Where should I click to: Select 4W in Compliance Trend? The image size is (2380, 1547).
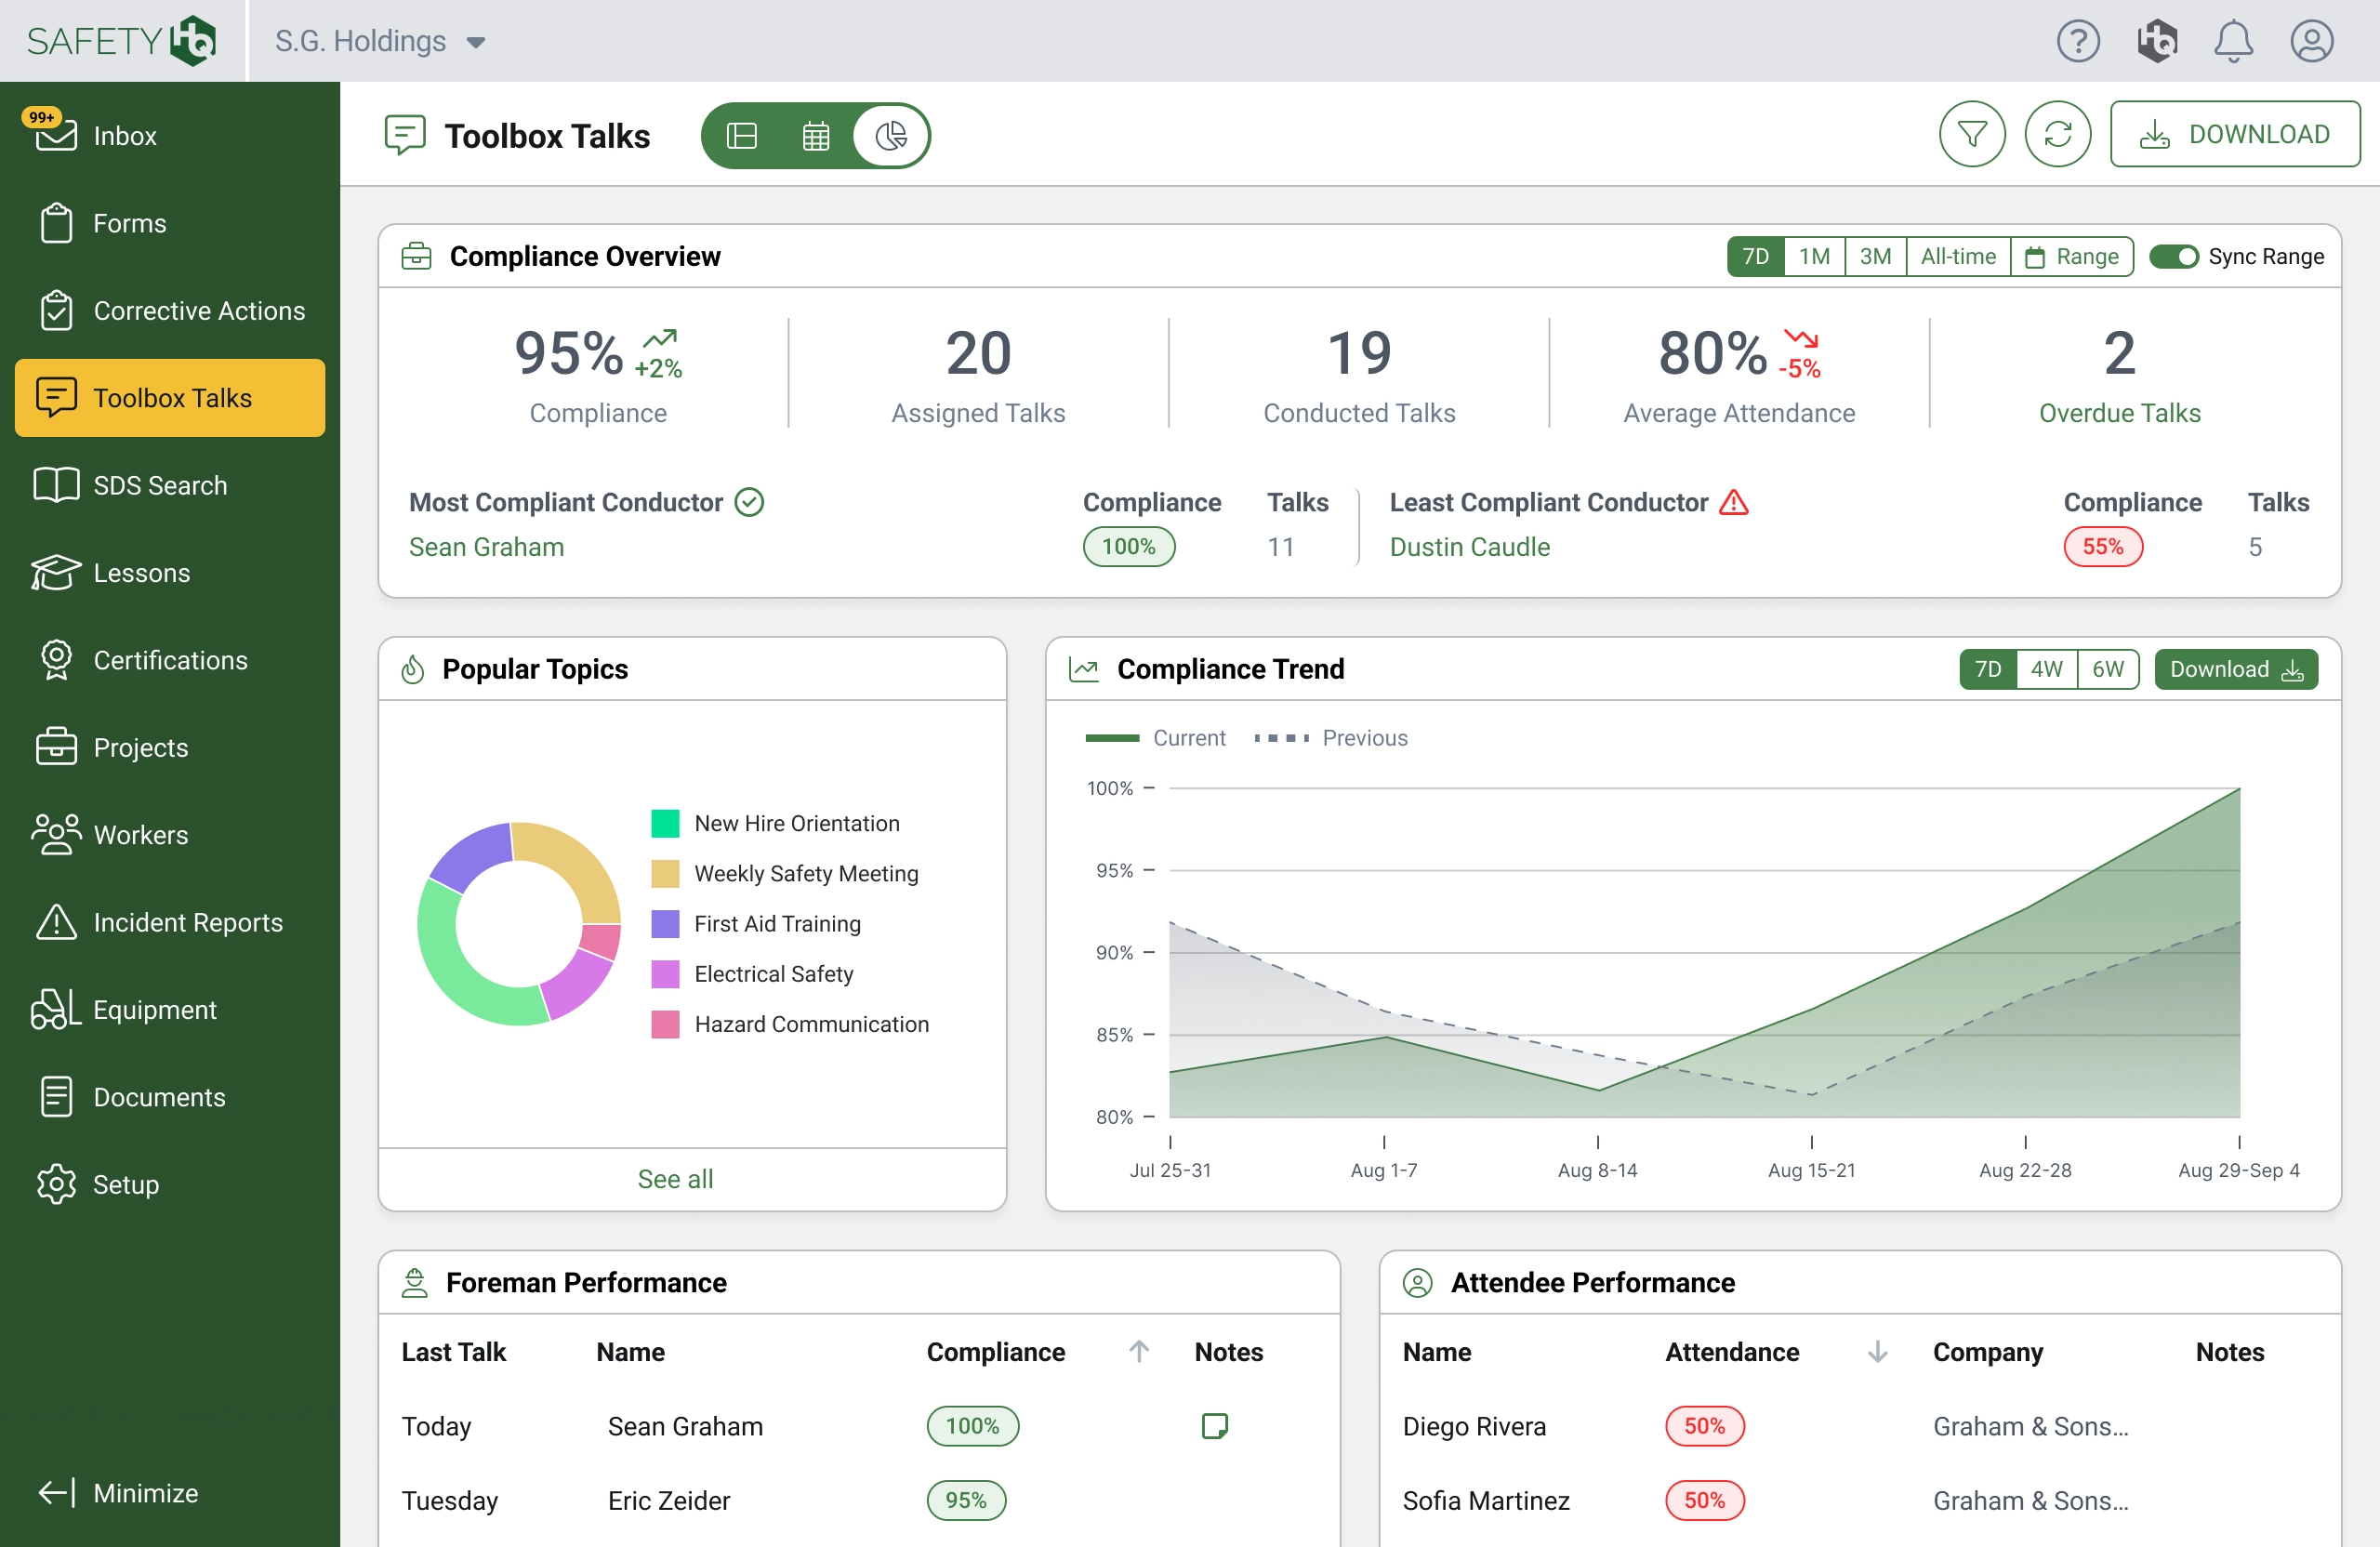2046,669
